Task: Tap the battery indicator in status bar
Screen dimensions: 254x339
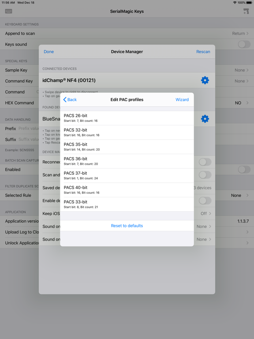Action: pyautogui.click(x=249, y=3)
